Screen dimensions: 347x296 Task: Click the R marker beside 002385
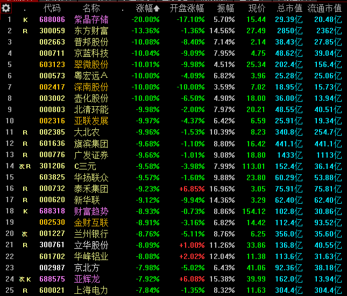pos(25,132)
